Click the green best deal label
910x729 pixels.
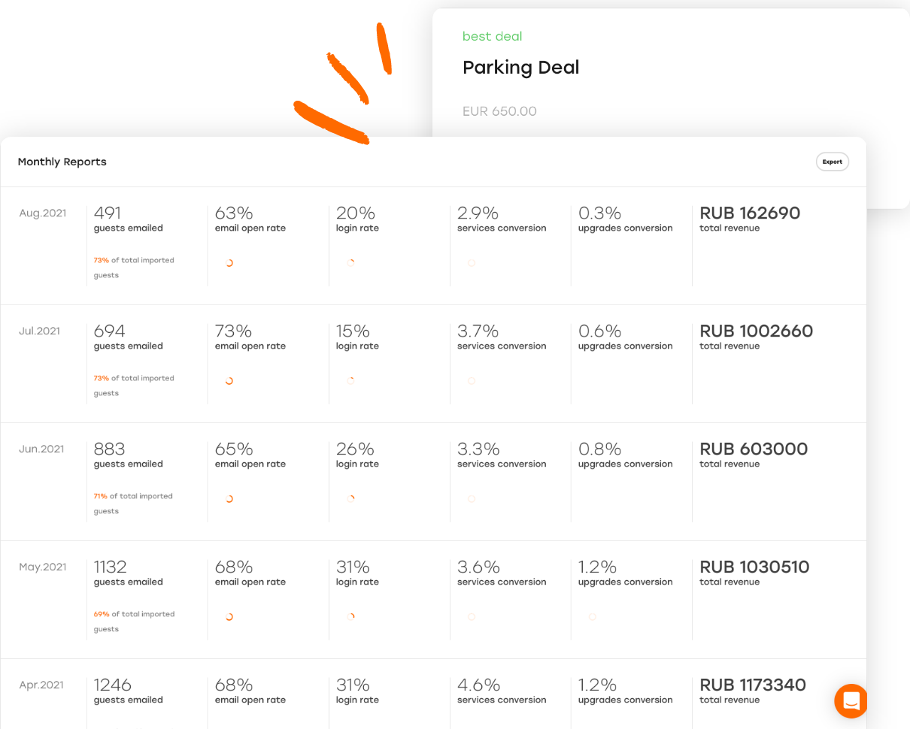click(x=492, y=36)
